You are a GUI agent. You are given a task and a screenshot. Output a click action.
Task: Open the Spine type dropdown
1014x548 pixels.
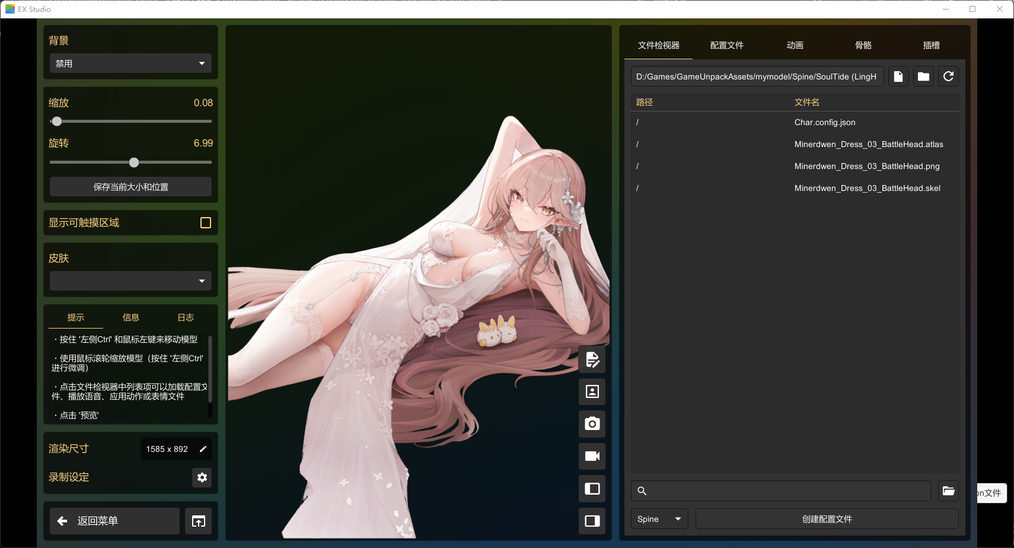pyautogui.click(x=659, y=519)
